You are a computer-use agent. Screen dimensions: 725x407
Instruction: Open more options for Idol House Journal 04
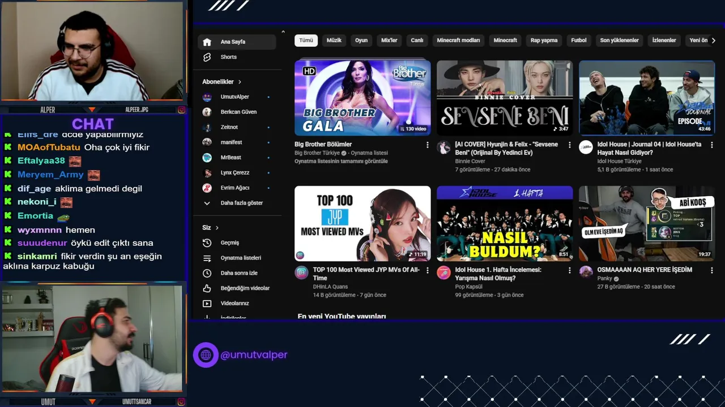pyautogui.click(x=711, y=145)
